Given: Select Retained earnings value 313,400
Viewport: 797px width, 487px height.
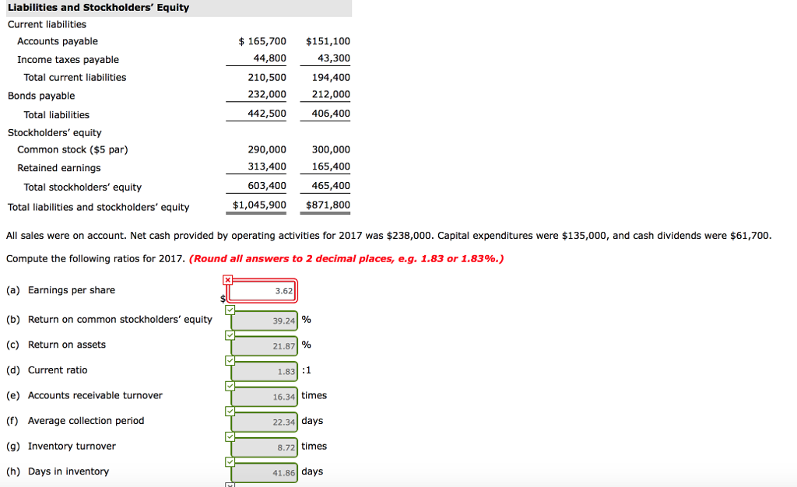Looking at the screenshot, I should coord(267,166).
